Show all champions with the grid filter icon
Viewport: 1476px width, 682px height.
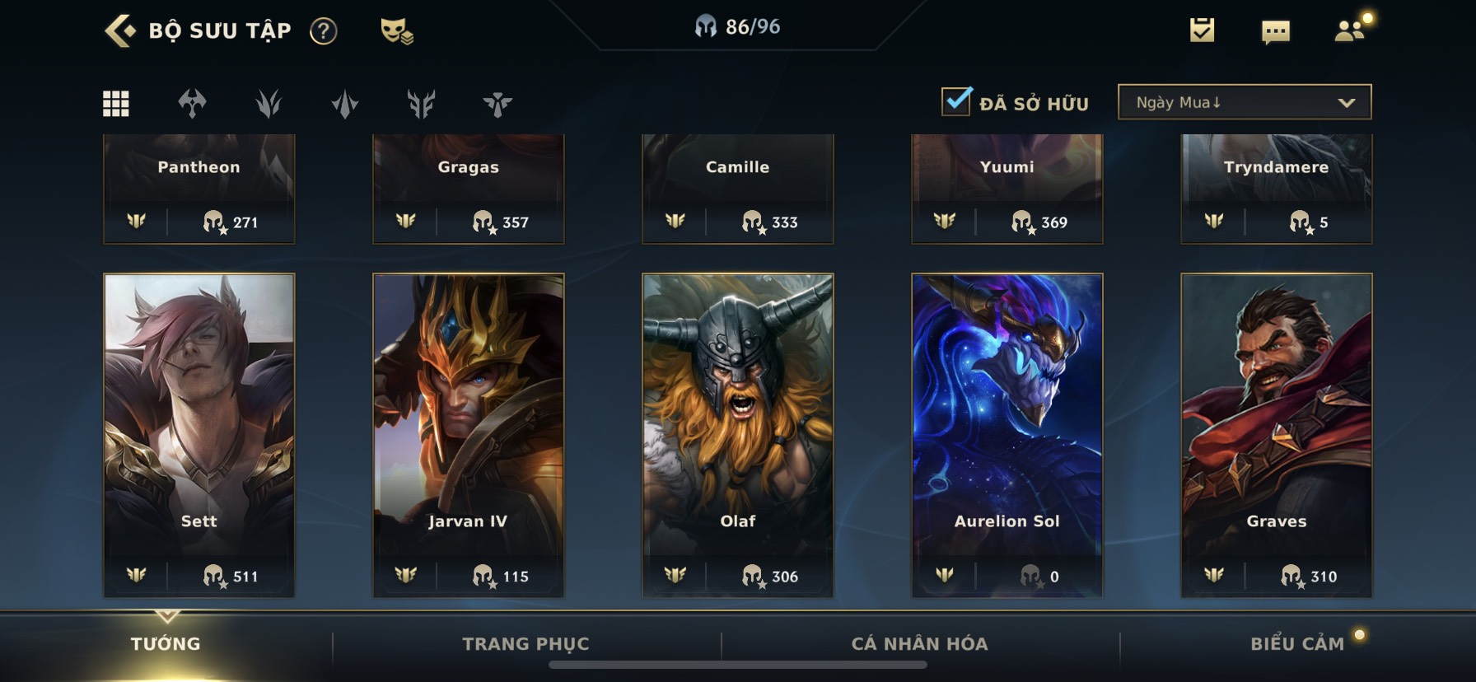click(115, 104)
